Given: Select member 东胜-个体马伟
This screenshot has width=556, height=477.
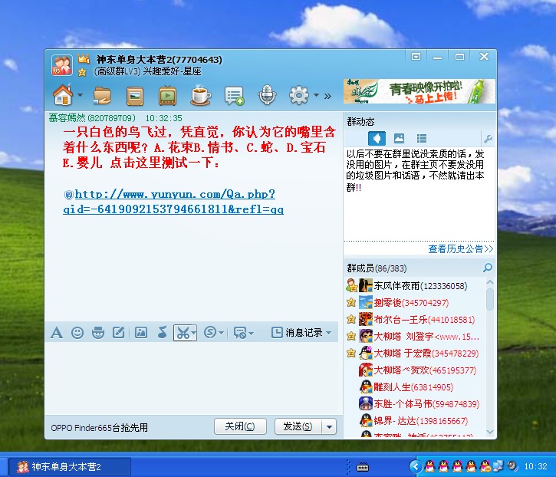Looking at the screenshot, I should point(415,403).
